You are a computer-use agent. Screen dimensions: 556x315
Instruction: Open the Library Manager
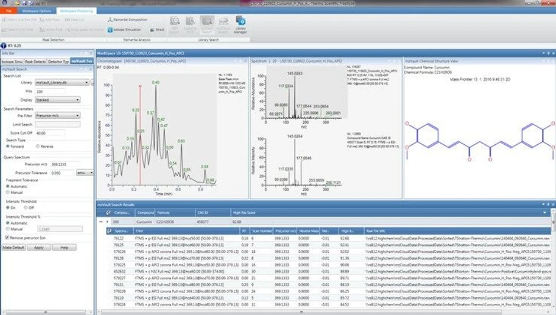click(240, 25)
